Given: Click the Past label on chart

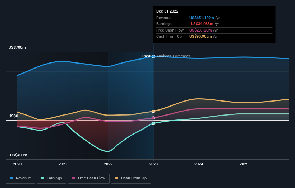Looking at the screenshot, I should coord(146,56).
